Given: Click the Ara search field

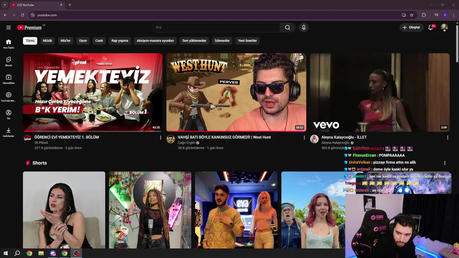Looking at the screenshot, I should (216, 28).
